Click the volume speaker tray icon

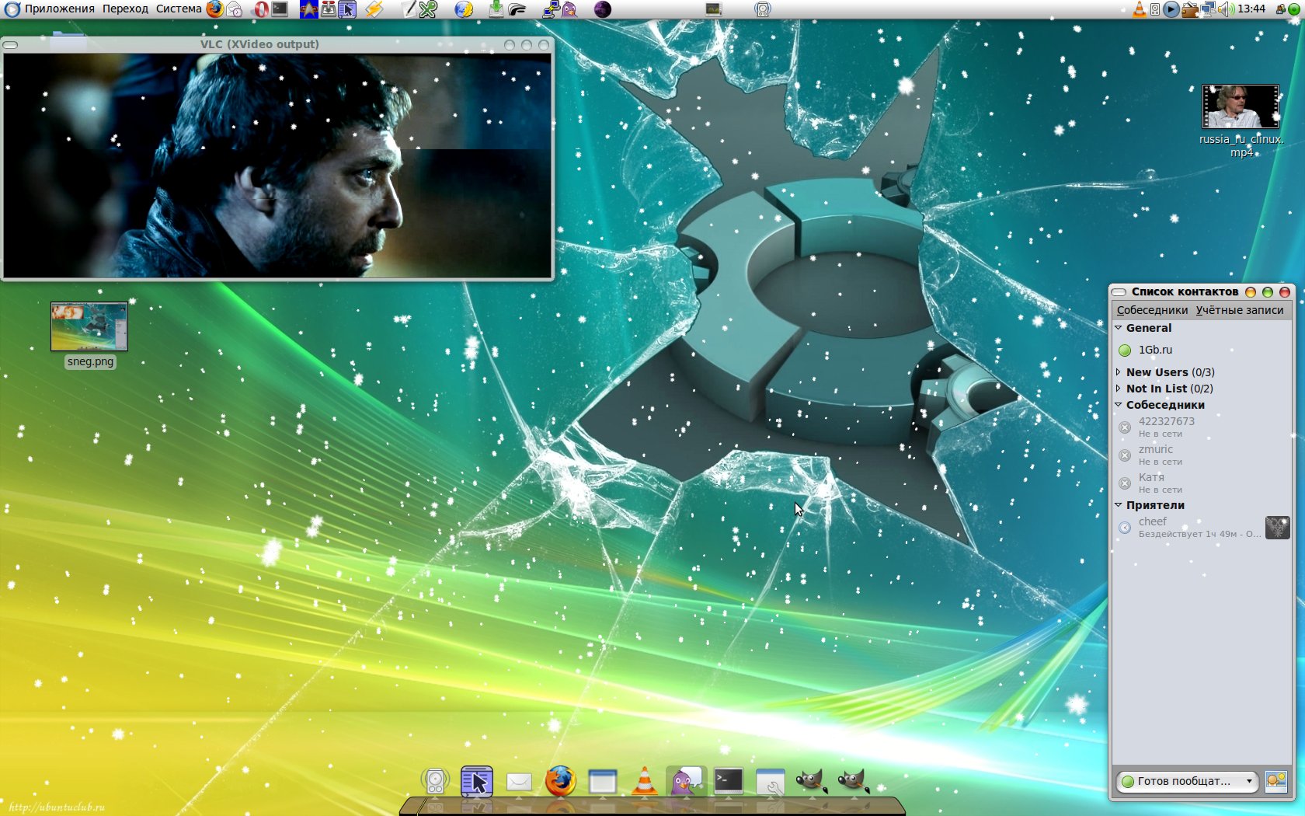pos(1226,9)
